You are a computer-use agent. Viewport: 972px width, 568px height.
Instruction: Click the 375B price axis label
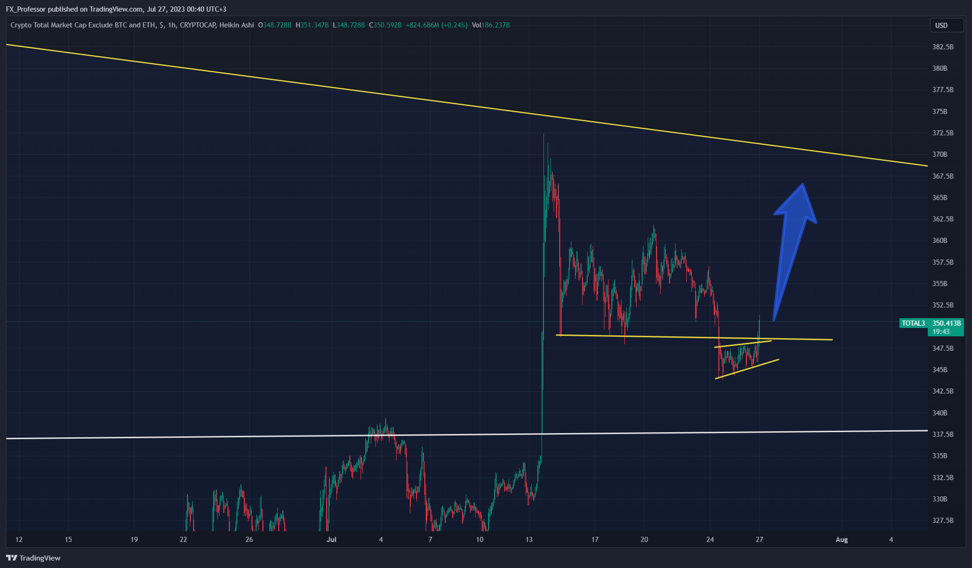(x=939, y=112)
